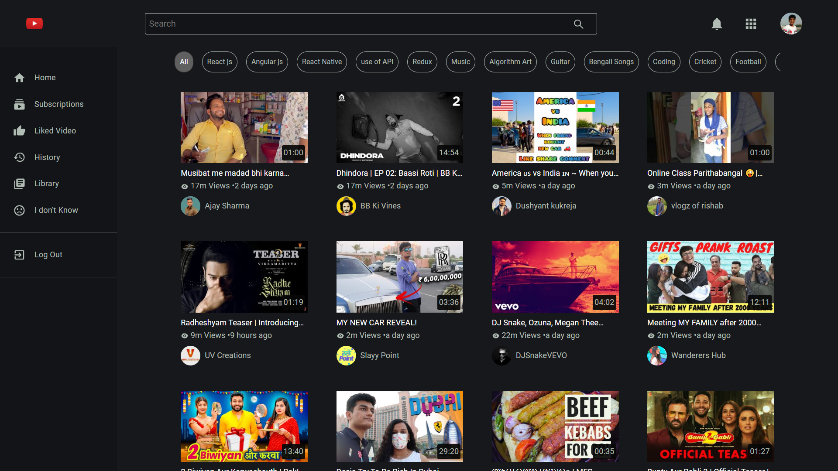Open your profile avatar menu
Viewport: 838px width, 471px height.
tap(791, 24)
